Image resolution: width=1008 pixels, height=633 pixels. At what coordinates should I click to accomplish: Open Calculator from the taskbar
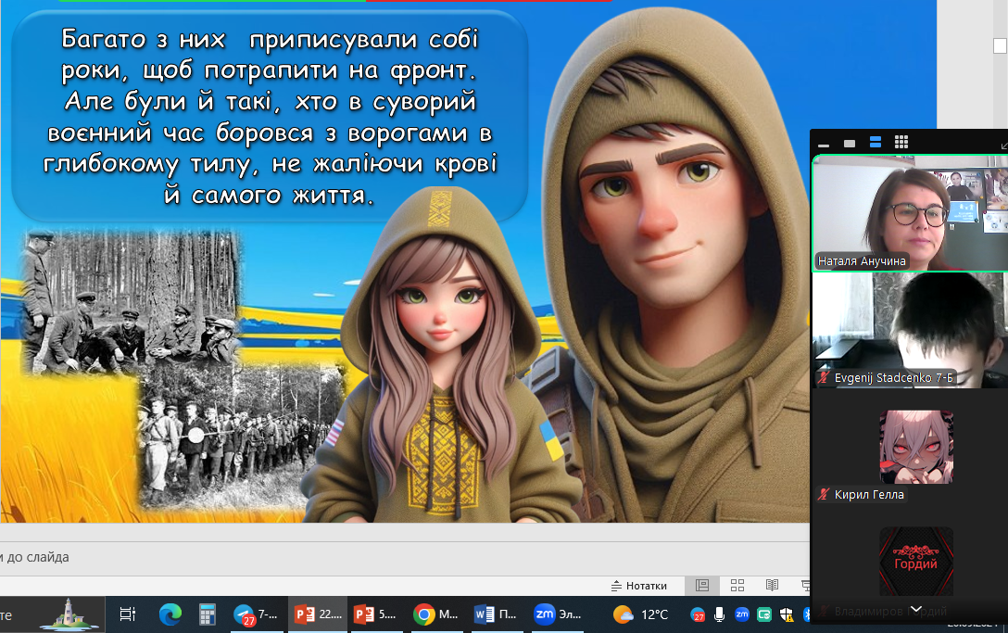[x=208, y=614]
